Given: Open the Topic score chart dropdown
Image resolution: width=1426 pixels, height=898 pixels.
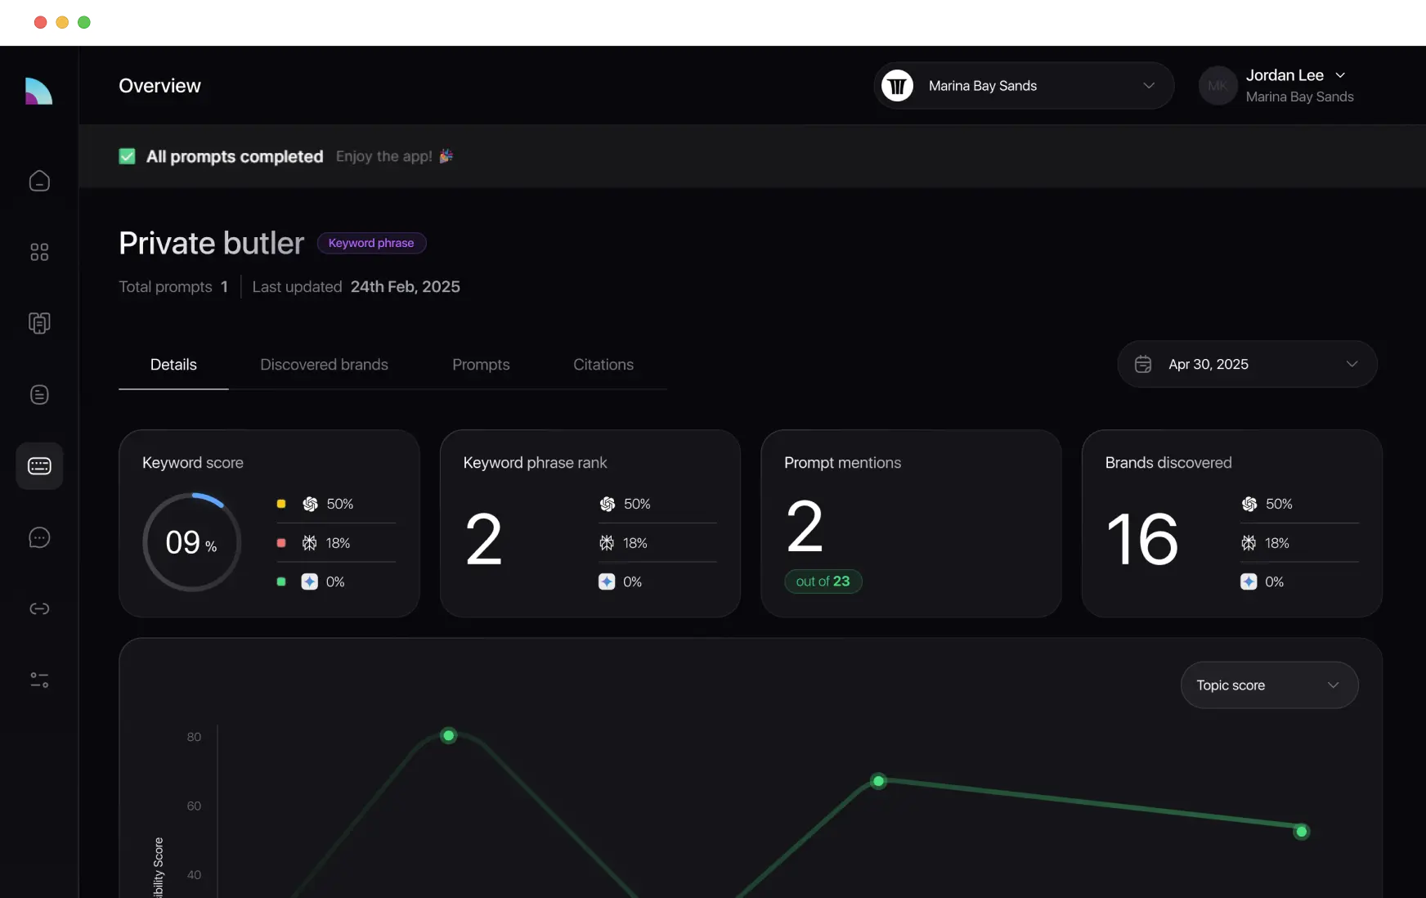Looking at the screenshot, I should point(1269,685).
